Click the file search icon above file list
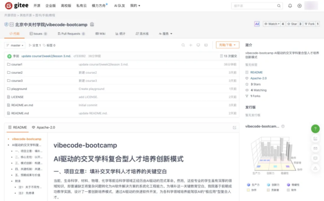Screen dimensions: 324x201 183,45
